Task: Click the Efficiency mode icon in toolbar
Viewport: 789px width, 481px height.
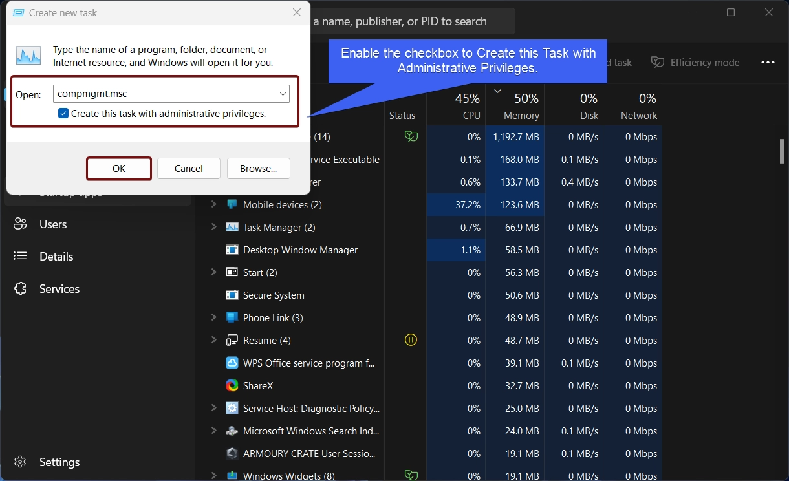Action: (x=658, y=63)
